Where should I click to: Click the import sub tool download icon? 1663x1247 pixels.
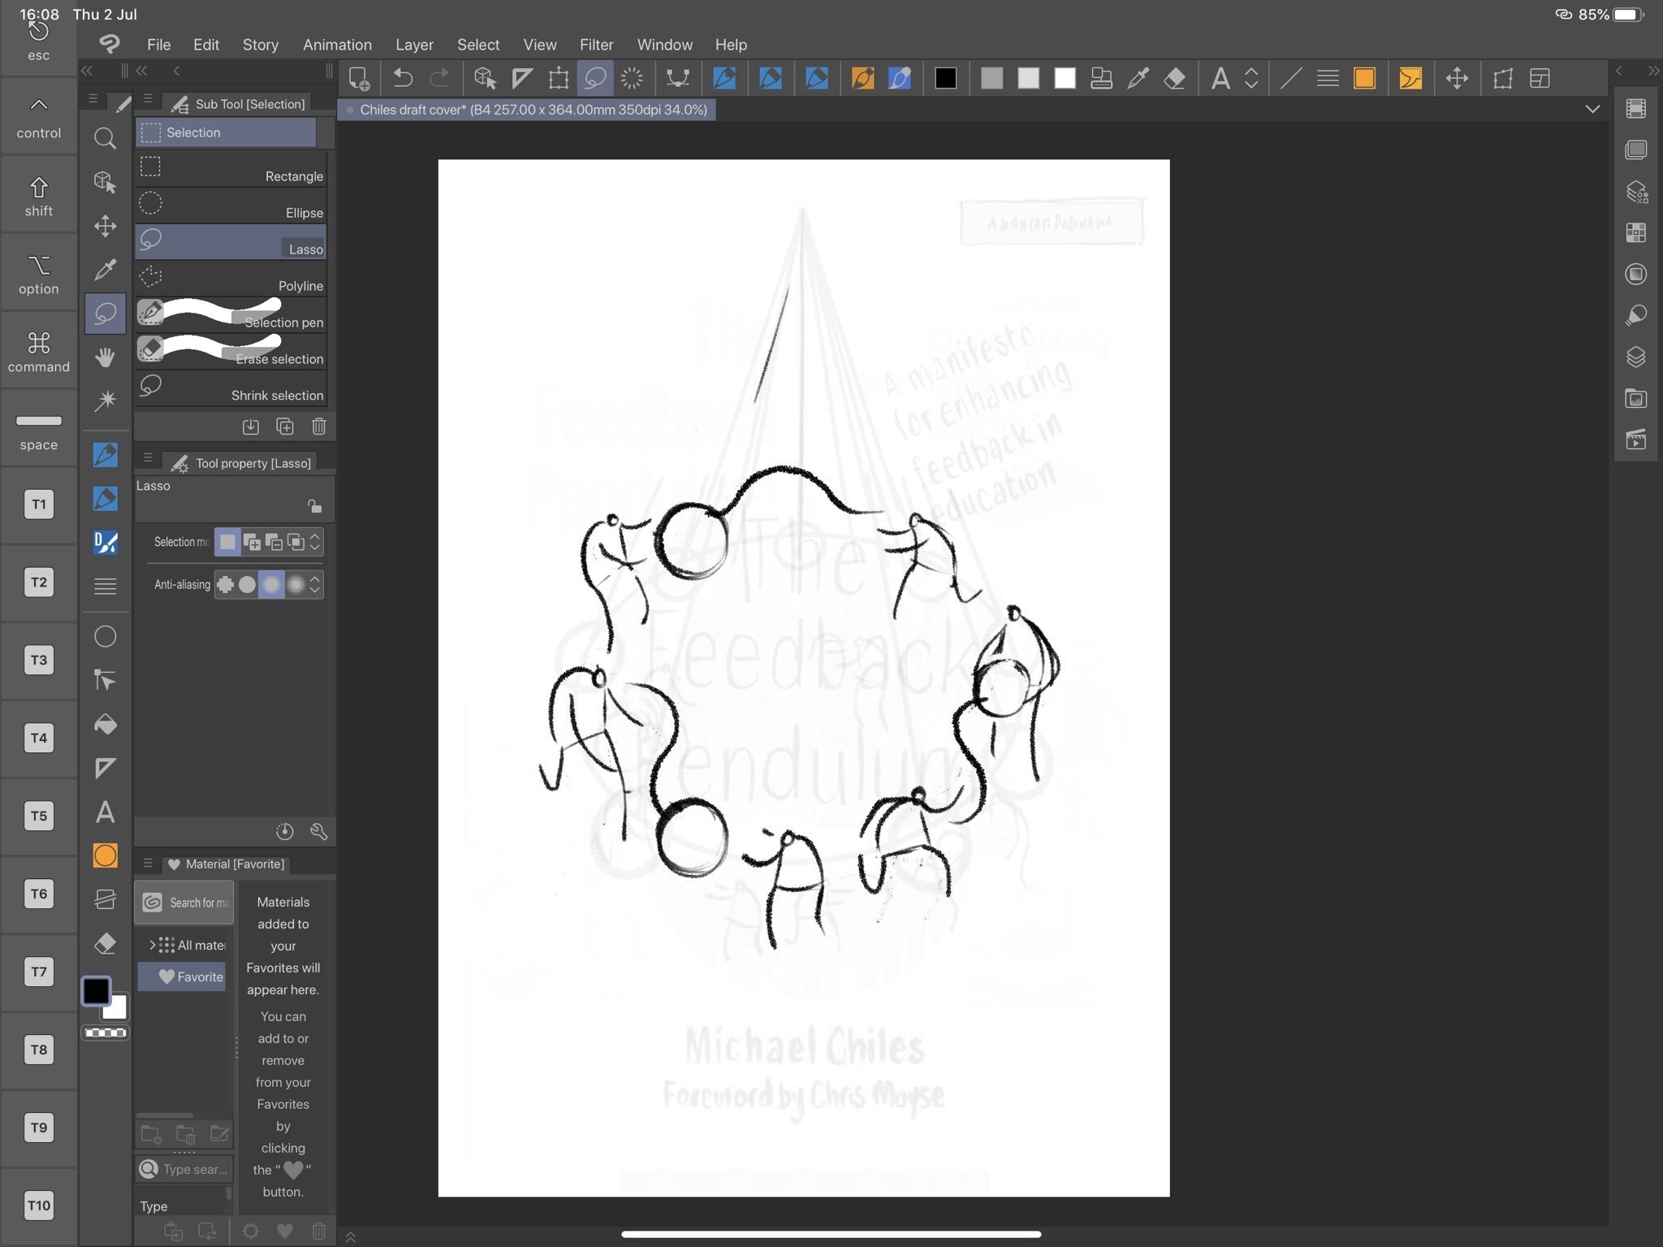tap(251, 426)
